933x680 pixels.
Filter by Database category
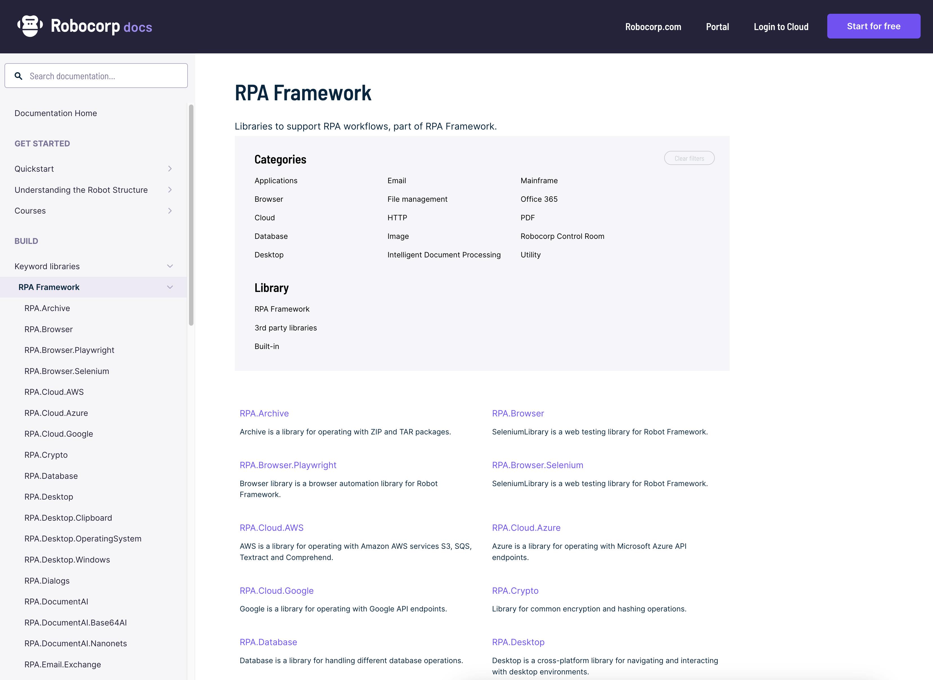271,236
